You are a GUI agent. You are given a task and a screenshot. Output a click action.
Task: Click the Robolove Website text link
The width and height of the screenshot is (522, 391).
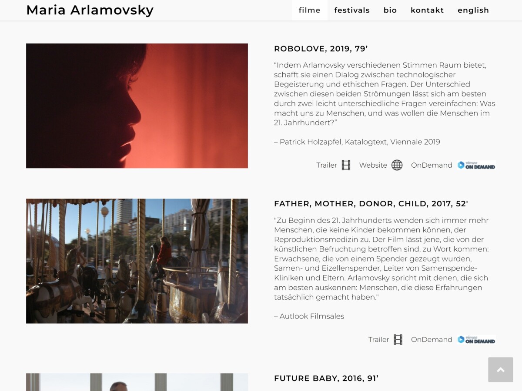[373, 165]
